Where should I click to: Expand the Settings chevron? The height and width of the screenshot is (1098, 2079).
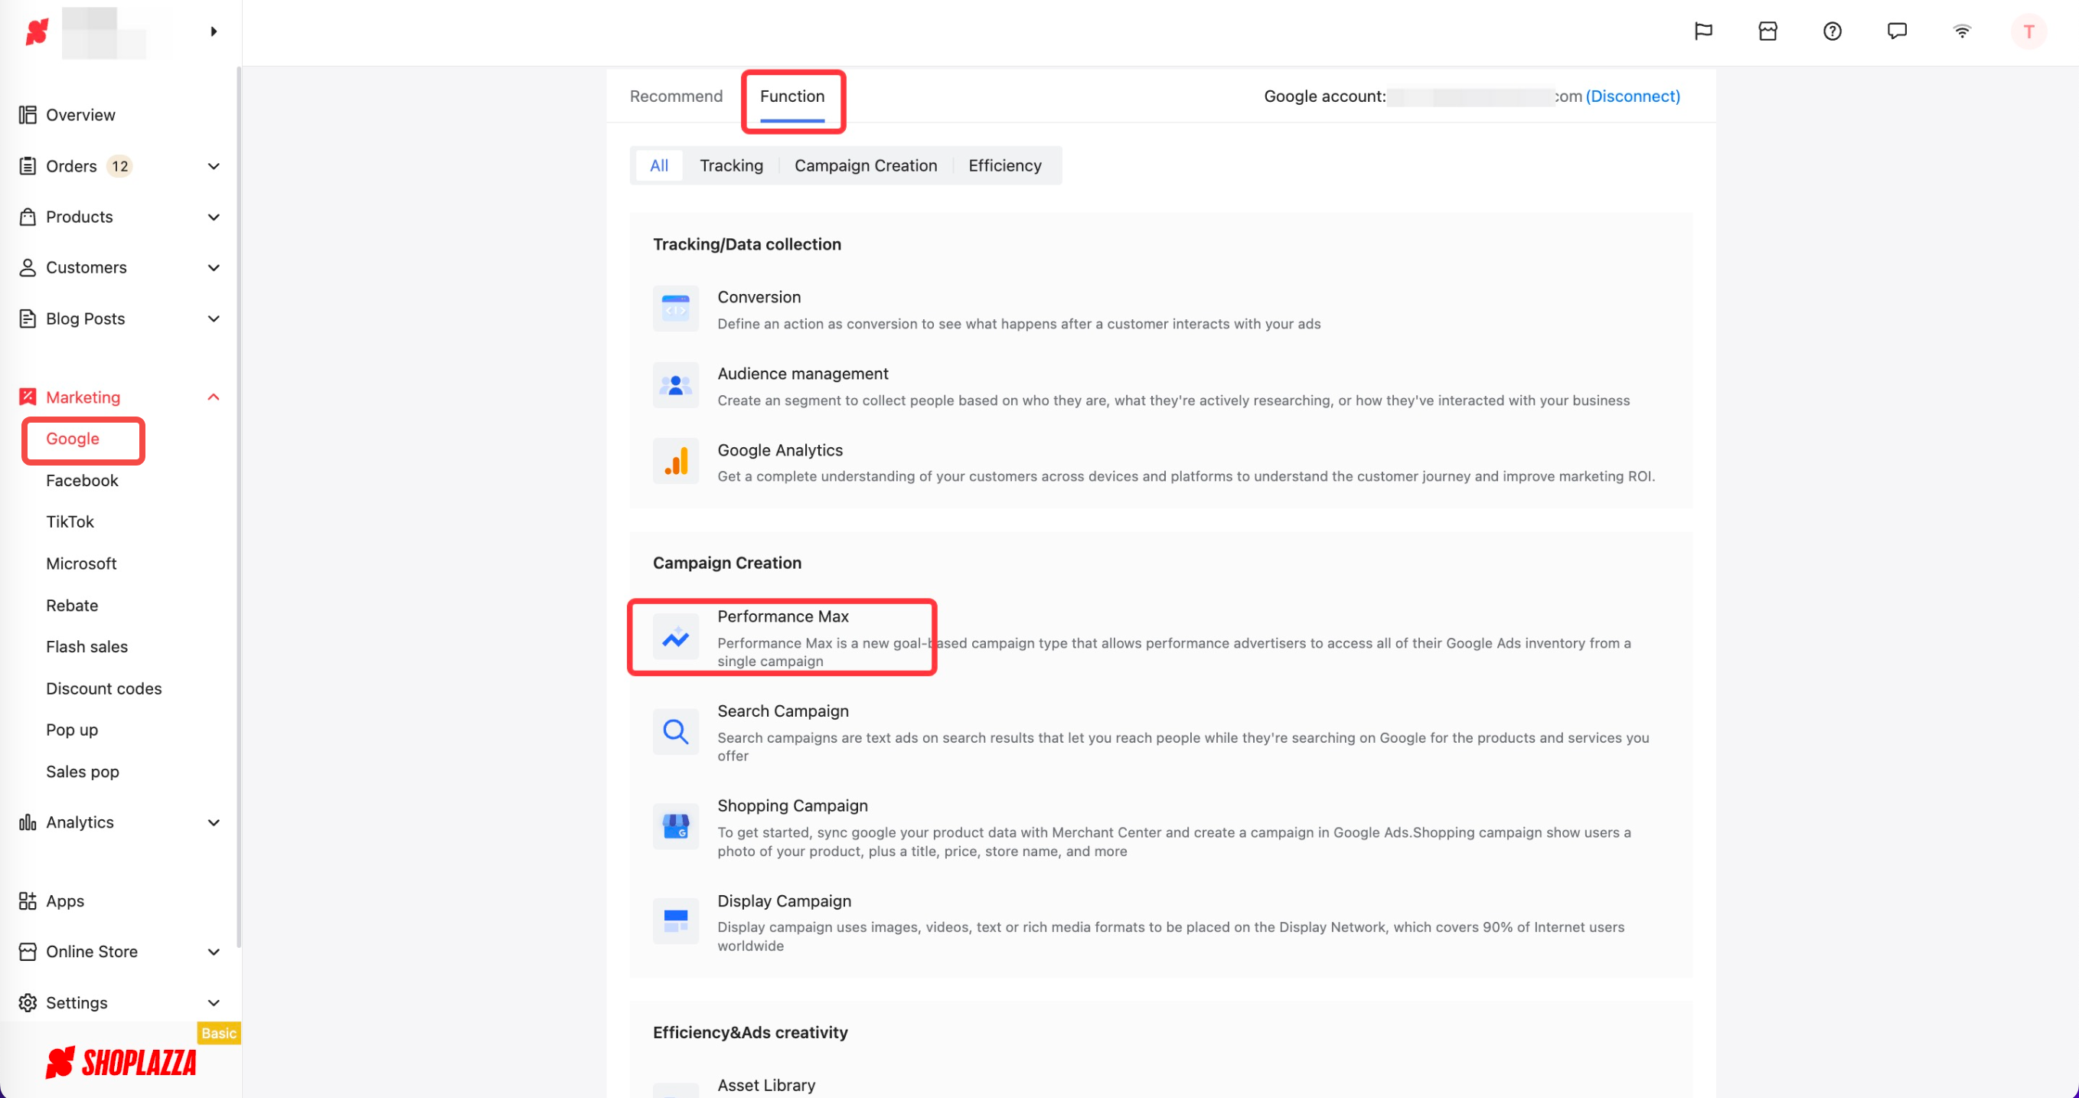(214, 1003)
